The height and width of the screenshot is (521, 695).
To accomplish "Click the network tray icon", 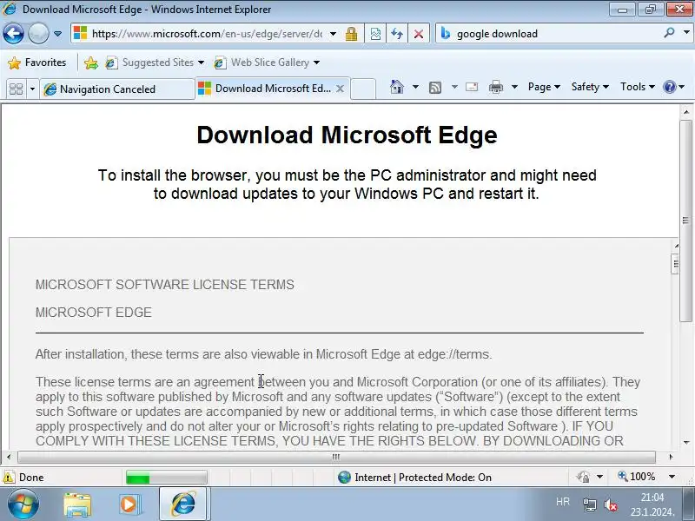I will coord(590,505).
